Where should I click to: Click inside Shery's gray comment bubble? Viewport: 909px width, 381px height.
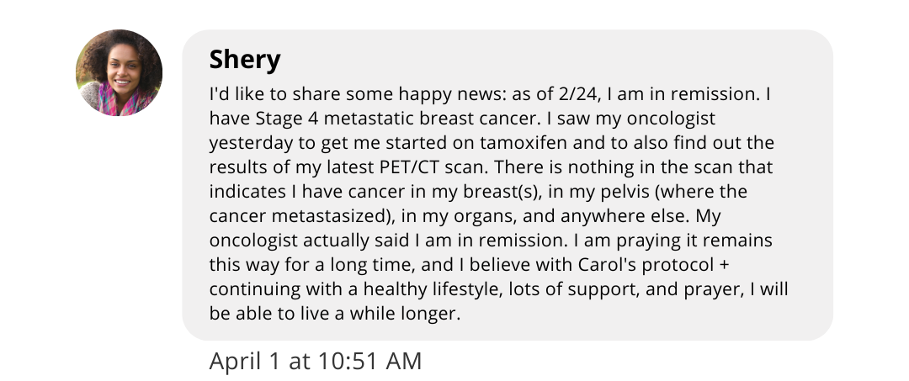pos(508,185)
